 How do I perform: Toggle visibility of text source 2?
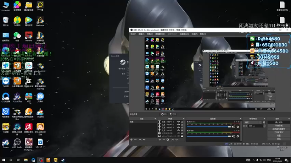click(x=179, y=125)
